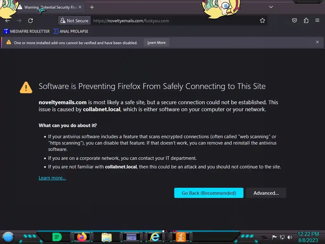Click the Firefox taskbar icon

(82, 237)
